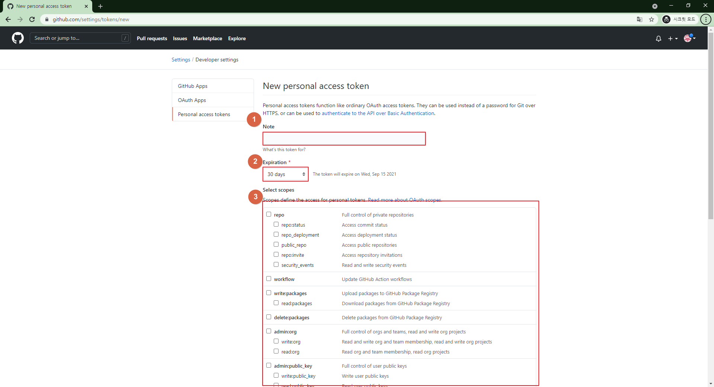Check the admin:public_key scope
The image size is (714, 387).
point(269,365)
